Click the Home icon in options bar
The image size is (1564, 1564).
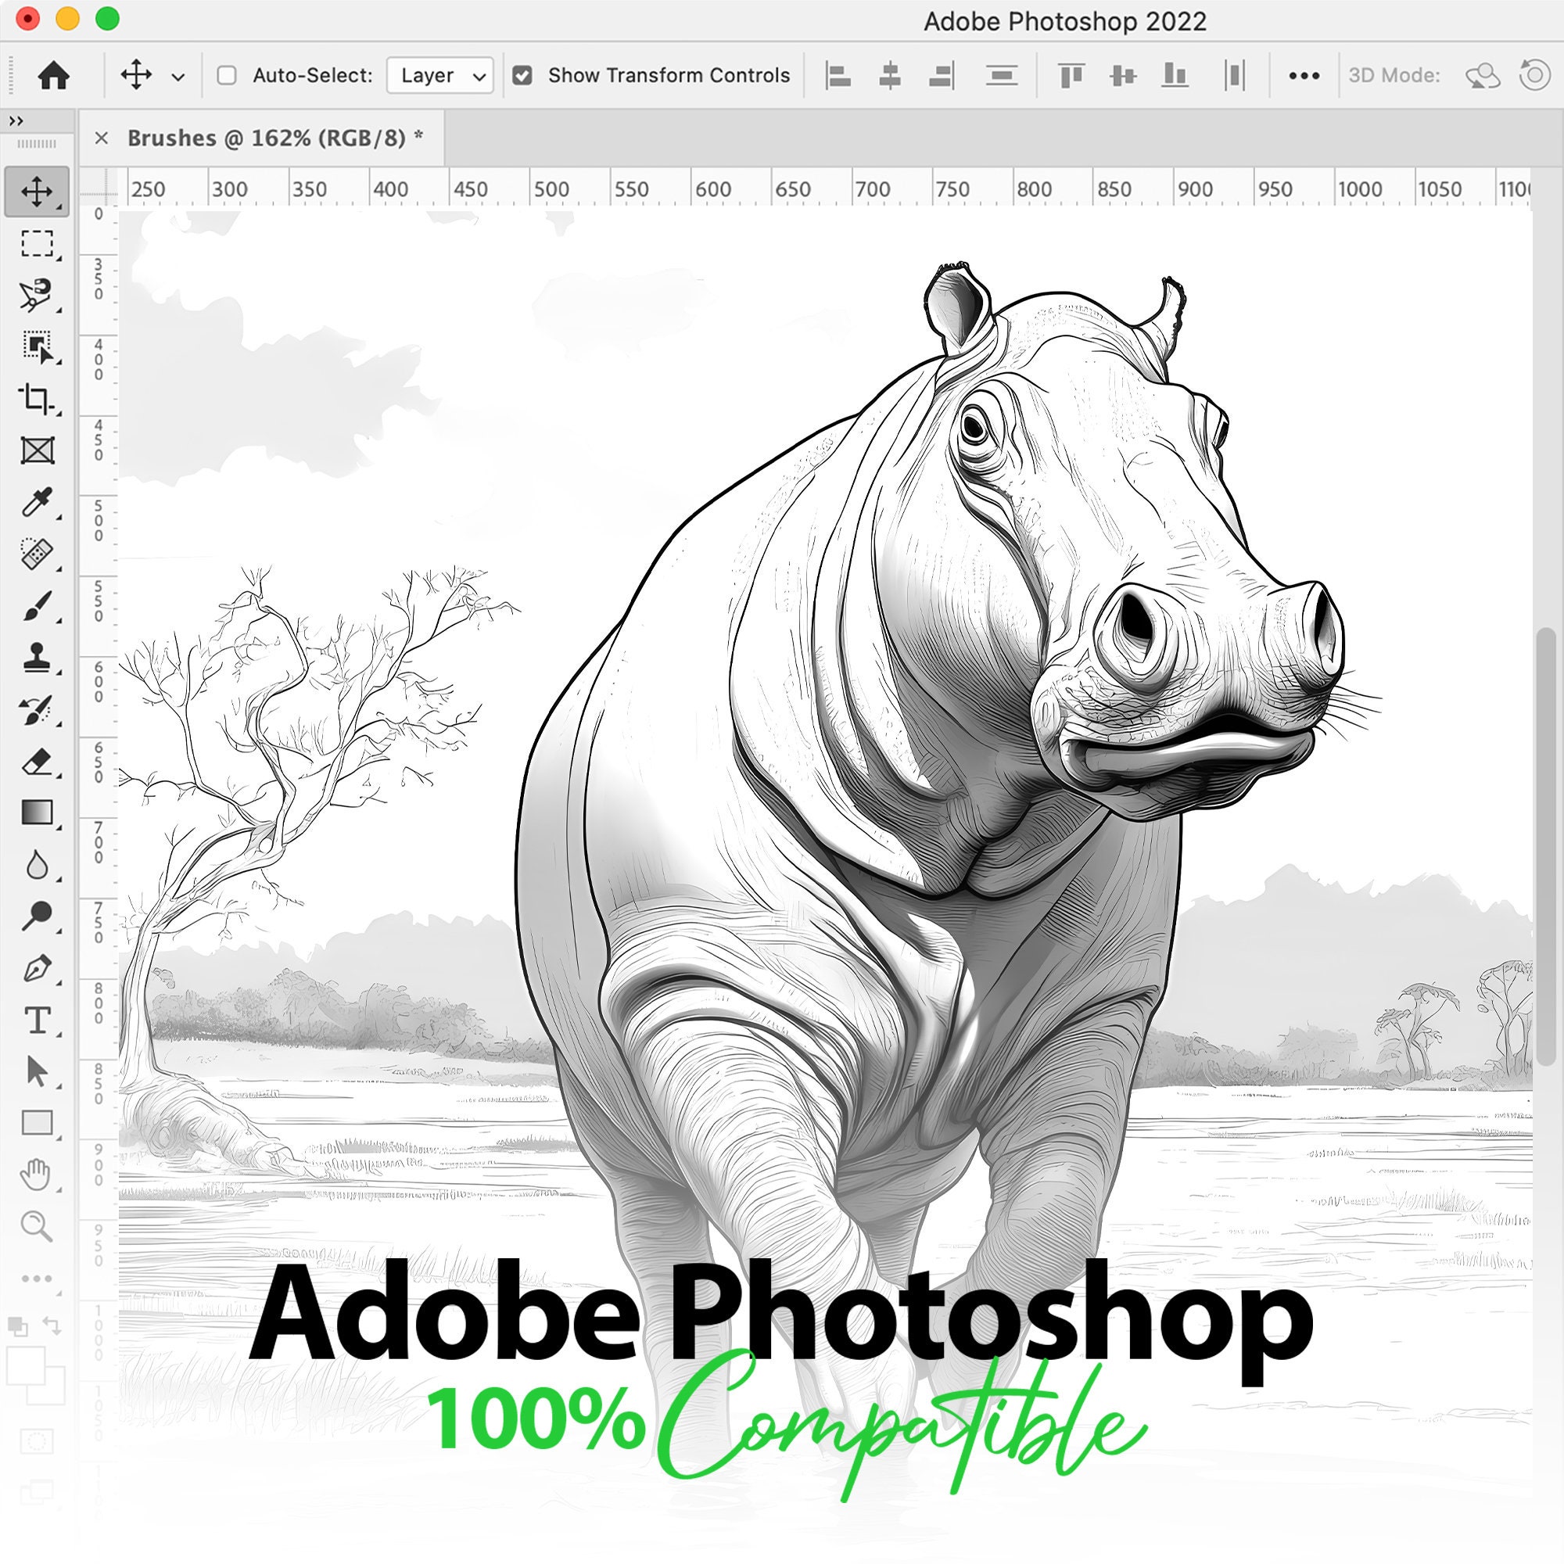click(x=53, y=75)
